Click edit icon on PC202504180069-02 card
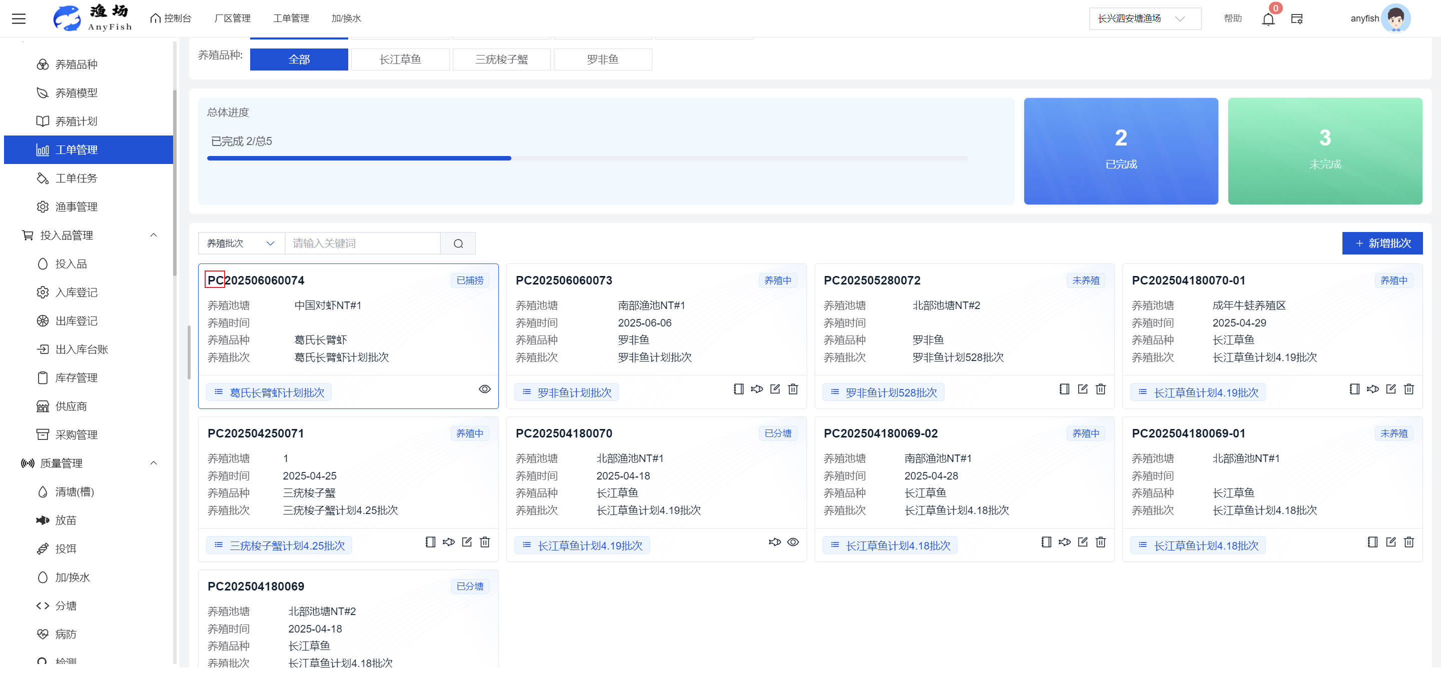The image size is (1441, 675). tap(1082, 542)
